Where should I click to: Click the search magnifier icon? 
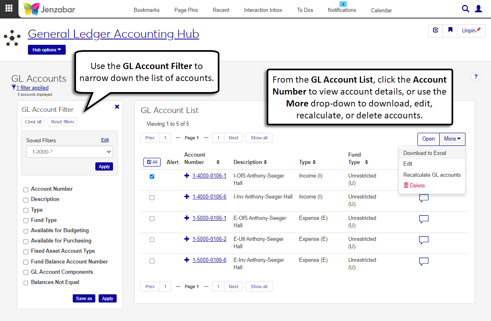coord(466,9)
